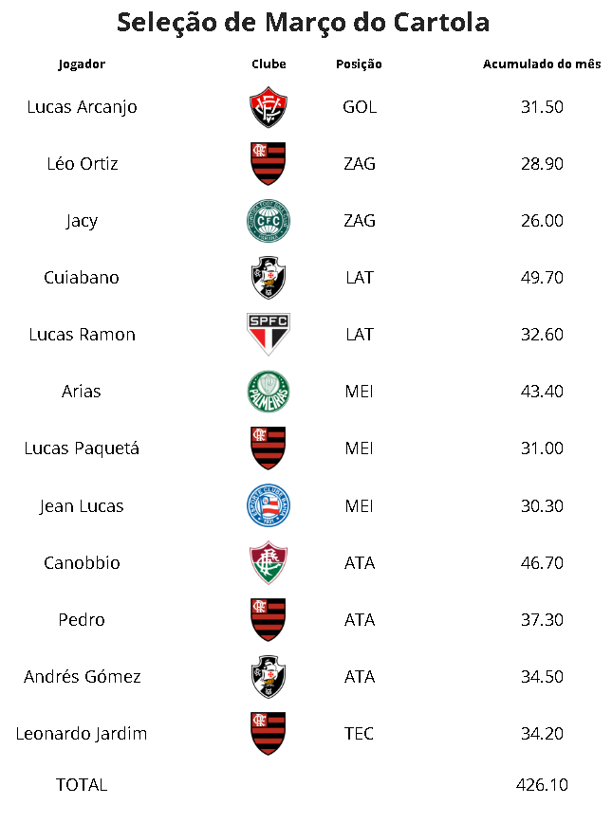Click the Seleção de Março do Cartola title
Screen dimensions: 612x823
click(x=304, y=23)
